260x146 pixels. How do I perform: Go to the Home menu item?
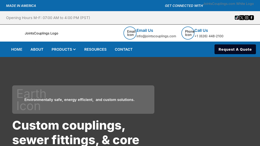click(x=17, y=49)
